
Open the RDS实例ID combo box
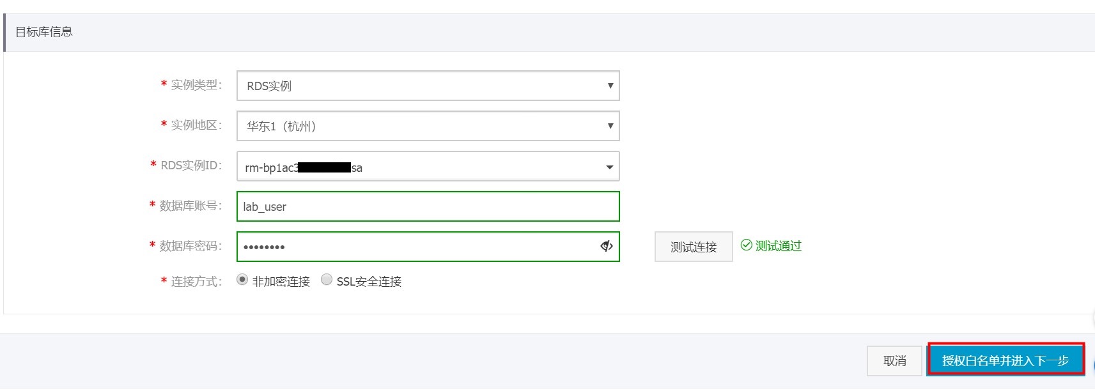(x=428, y=167)
